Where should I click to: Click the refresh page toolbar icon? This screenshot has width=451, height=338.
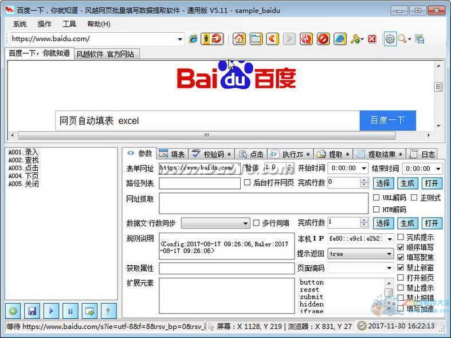(x=306, y=39)
